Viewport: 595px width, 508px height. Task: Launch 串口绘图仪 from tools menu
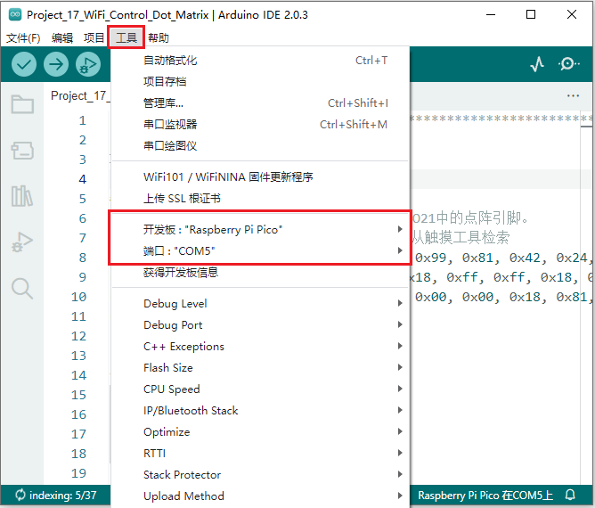pyautogui.click(x=260, y=145)
